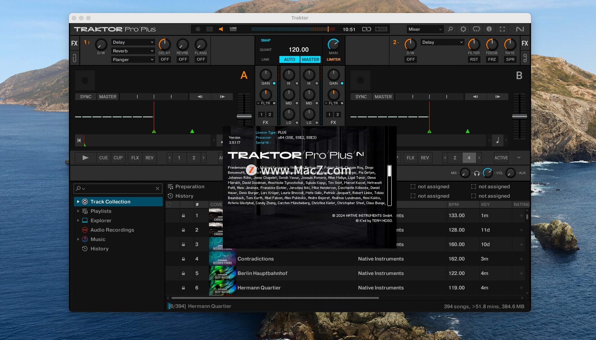Click the deck B tick note icon
The height and width of the screenshot is (340, 596).
(x=497, y=140)
